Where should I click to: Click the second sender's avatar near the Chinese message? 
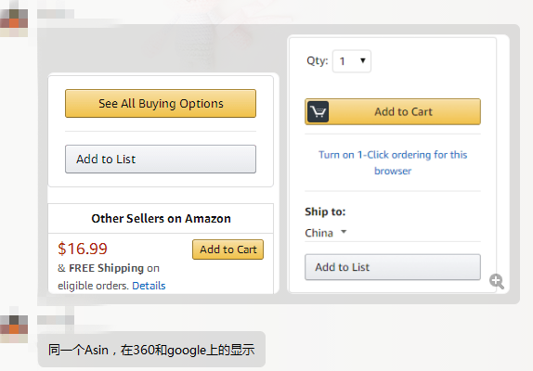coord(14,328)
